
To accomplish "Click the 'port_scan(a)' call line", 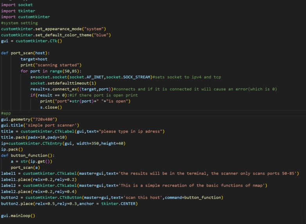I will pyautogui.click(x=25, y=168).
